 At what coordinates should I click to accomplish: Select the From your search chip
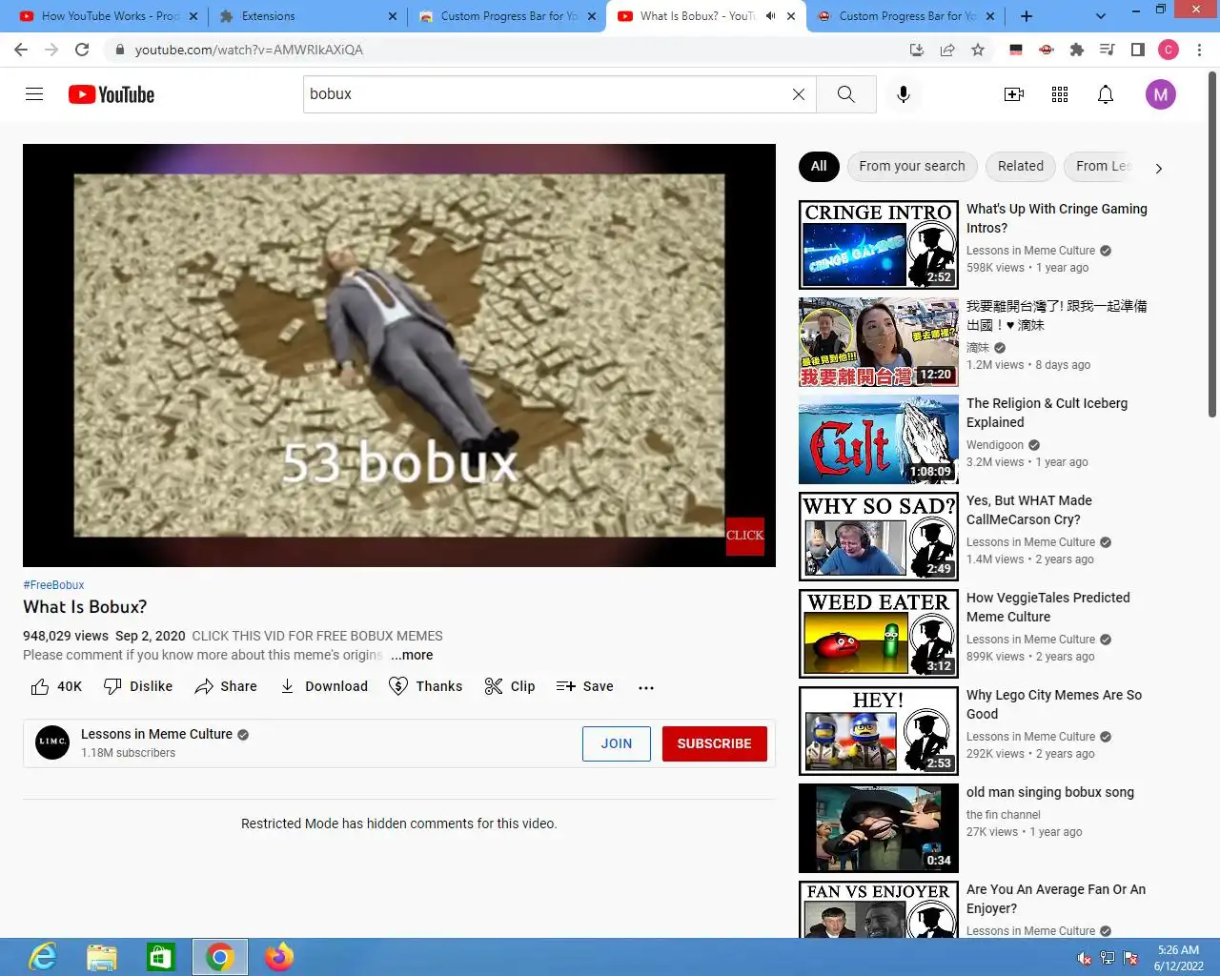tap(912, 166)
